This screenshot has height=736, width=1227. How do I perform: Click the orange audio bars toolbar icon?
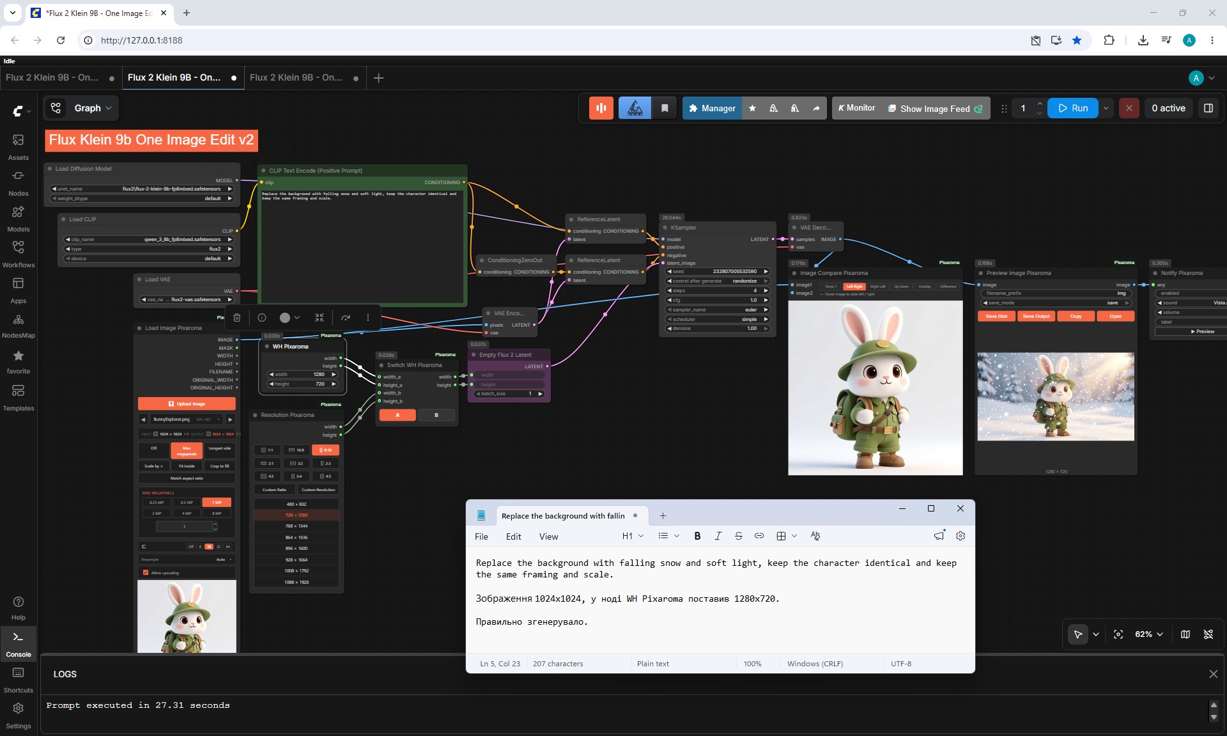coord(601,108)
